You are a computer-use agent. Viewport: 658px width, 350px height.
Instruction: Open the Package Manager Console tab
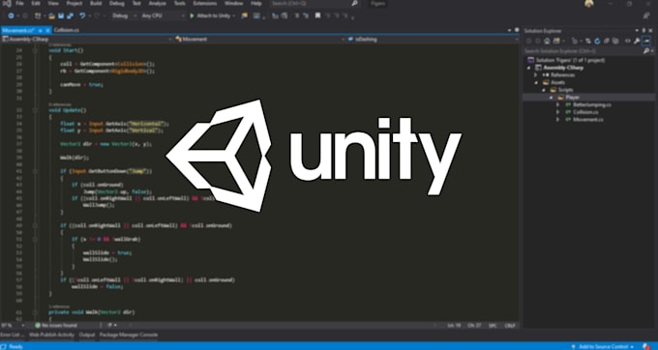[129, 335]
